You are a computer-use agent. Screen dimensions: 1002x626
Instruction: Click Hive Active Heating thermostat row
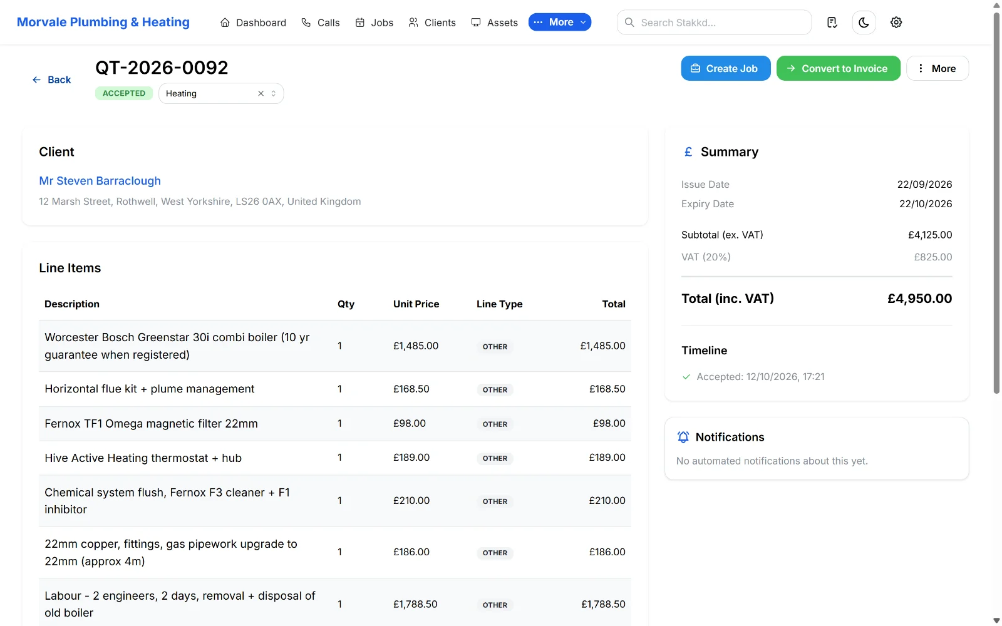(x=335, y=458)
